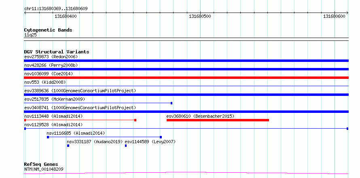Click the DGV Structural Variants track title
Image resolution: width=360 pixels, height=178 pixels.
[x=57, y=52]
